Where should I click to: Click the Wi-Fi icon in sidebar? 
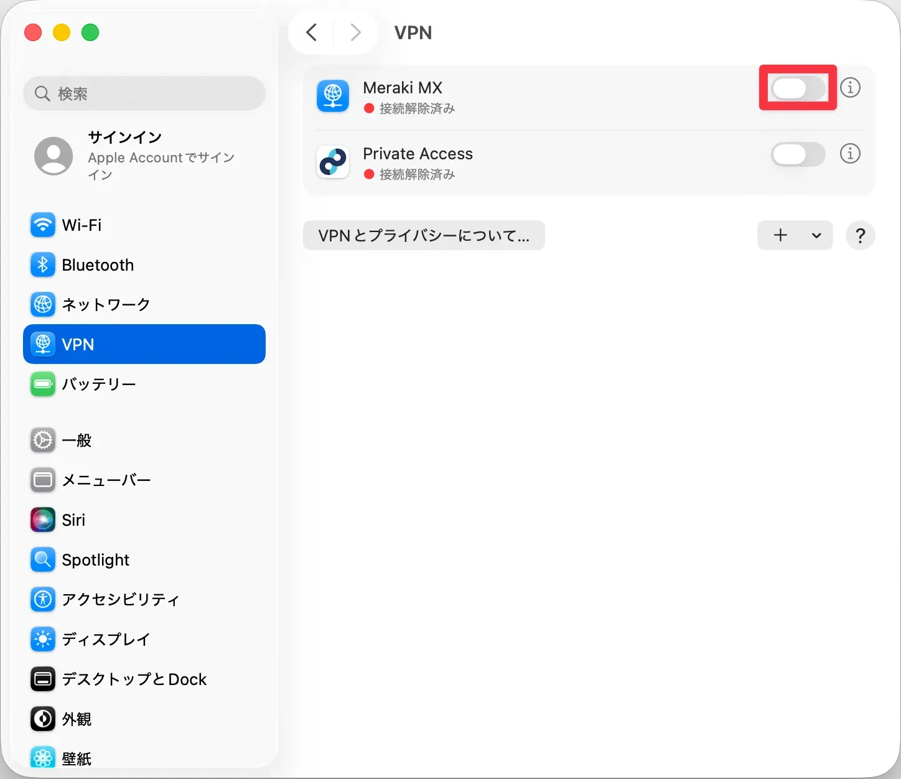click(42, 225)
